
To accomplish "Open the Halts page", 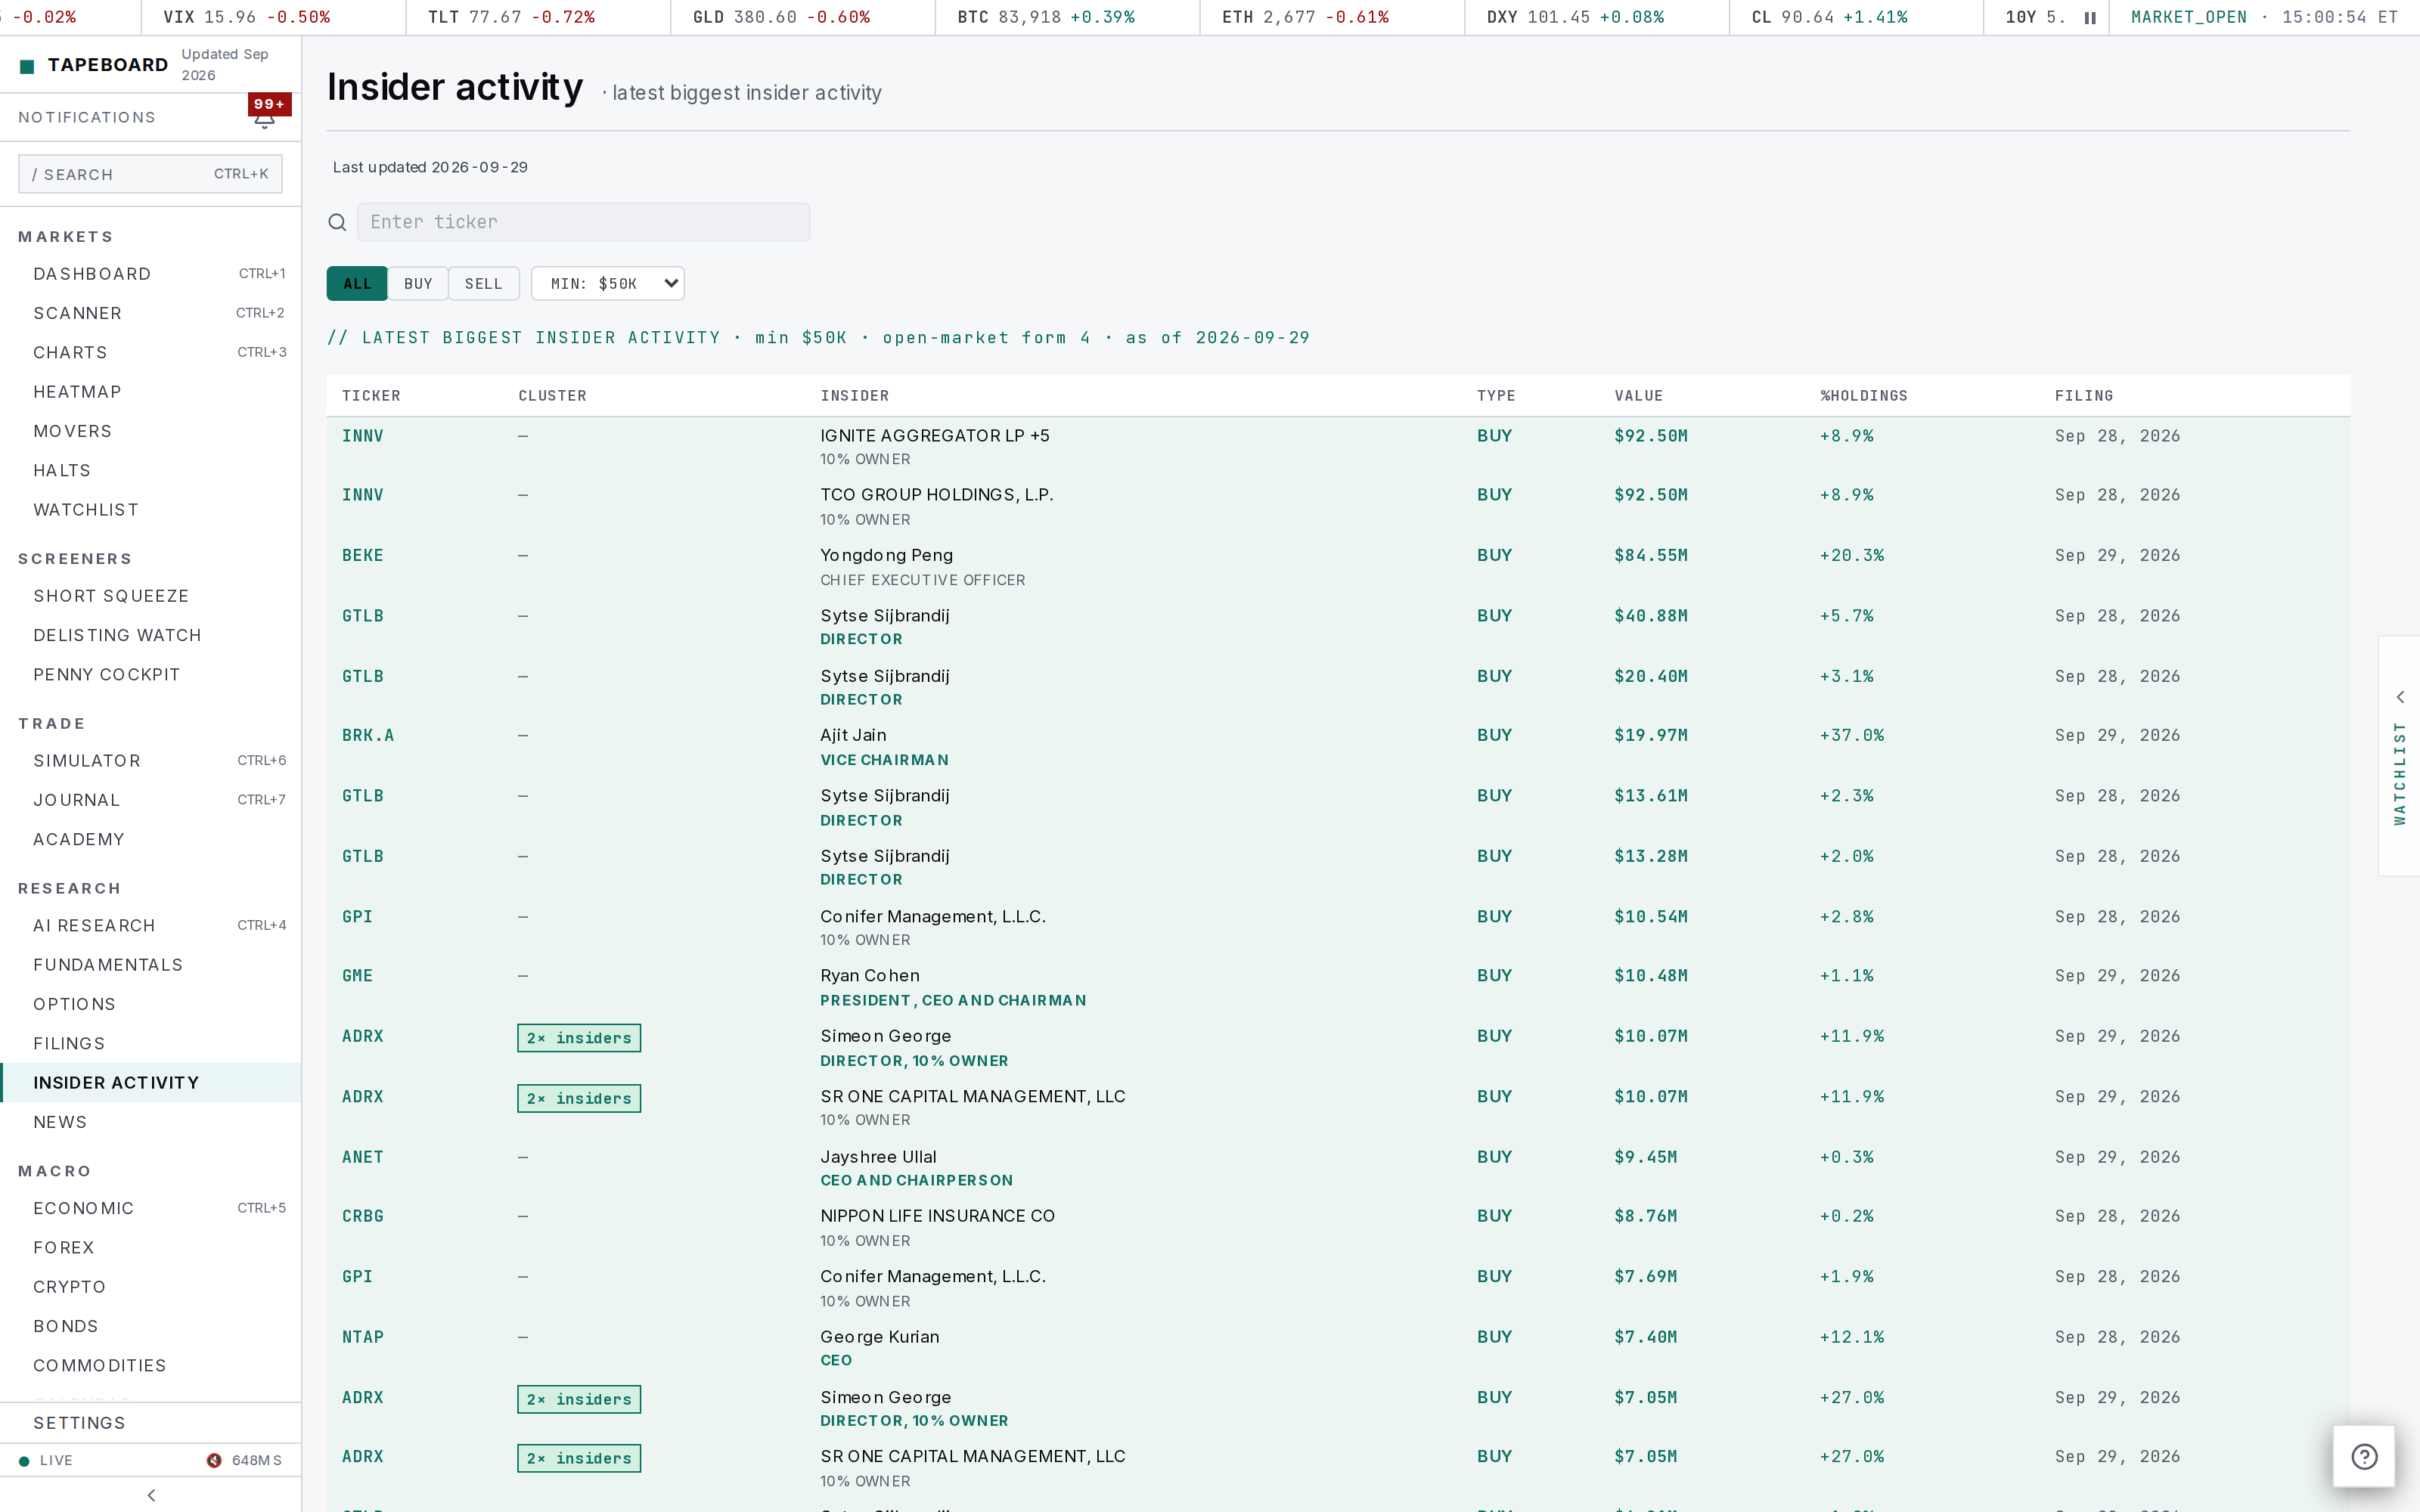I will coord(150,470).
